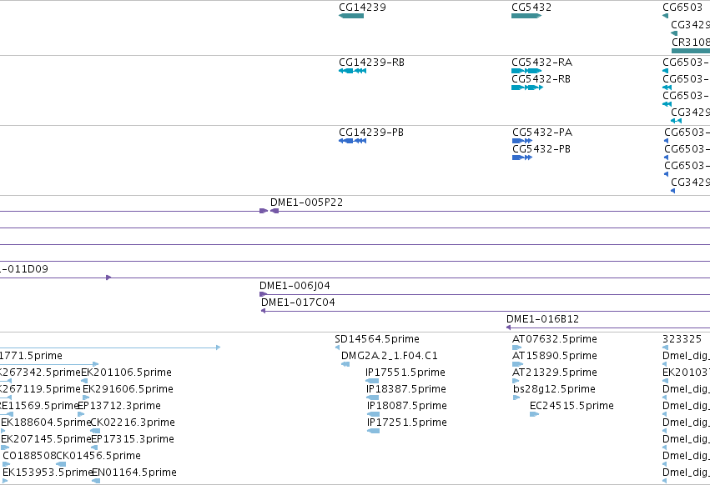Select the CG5432-PB protein glyph
The image size is (710, 485).
click(x=522, y=157)
